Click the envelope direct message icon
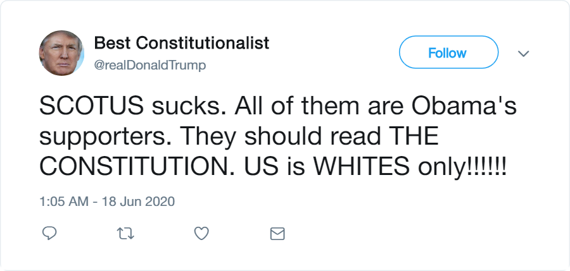This screenshot has height=271, width=570. (x=277, y=234)
